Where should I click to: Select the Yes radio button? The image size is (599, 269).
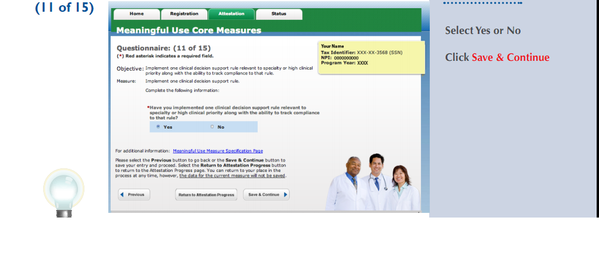pos(158,127)
